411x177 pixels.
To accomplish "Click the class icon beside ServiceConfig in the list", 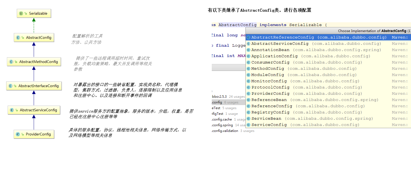I will coord(248,125).
